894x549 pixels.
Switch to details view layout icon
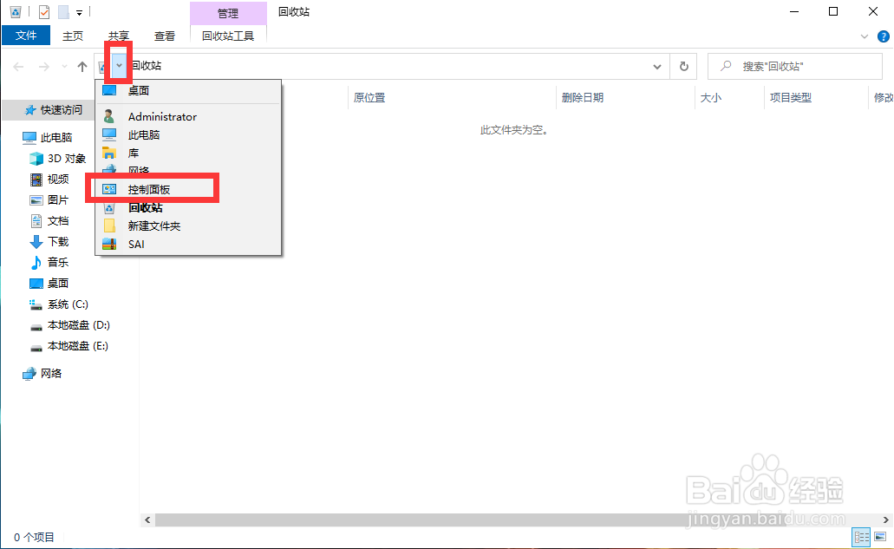pos(861,537)
